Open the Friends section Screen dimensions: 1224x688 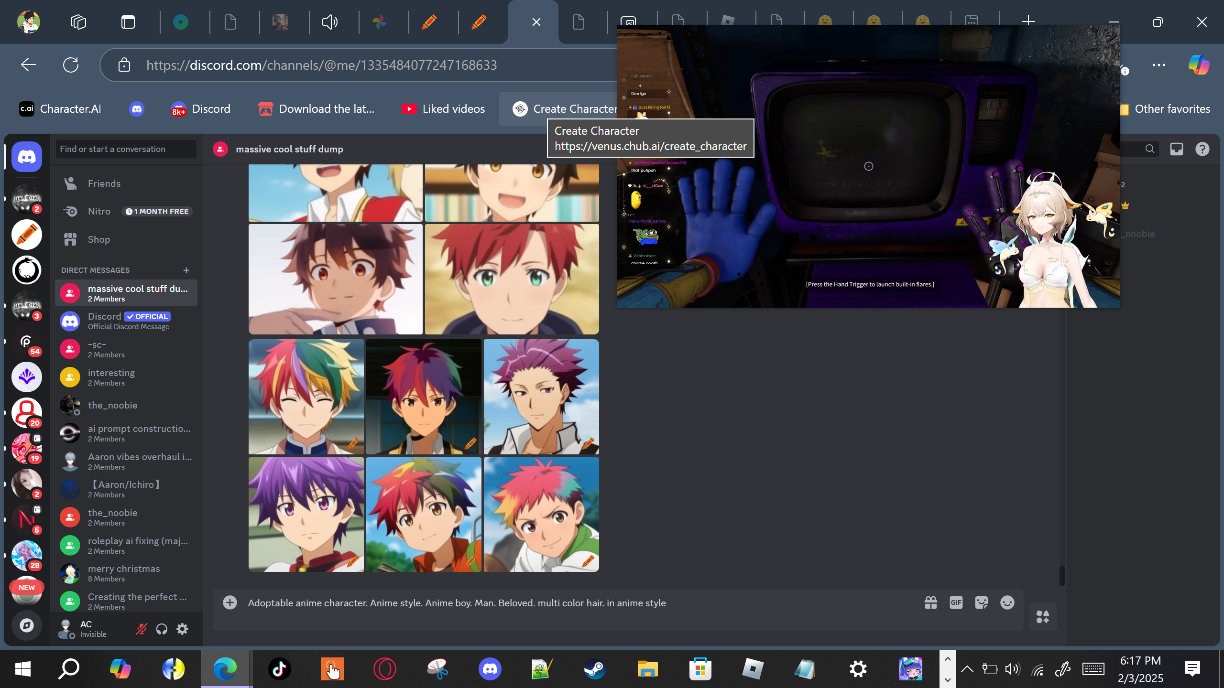[x=126, y=183]
